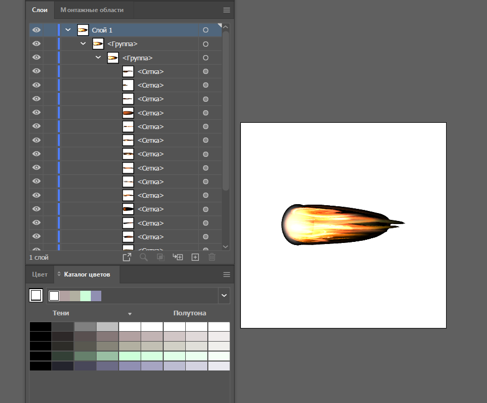Click Make/Release Clipping Mask icon

point(161,257)
